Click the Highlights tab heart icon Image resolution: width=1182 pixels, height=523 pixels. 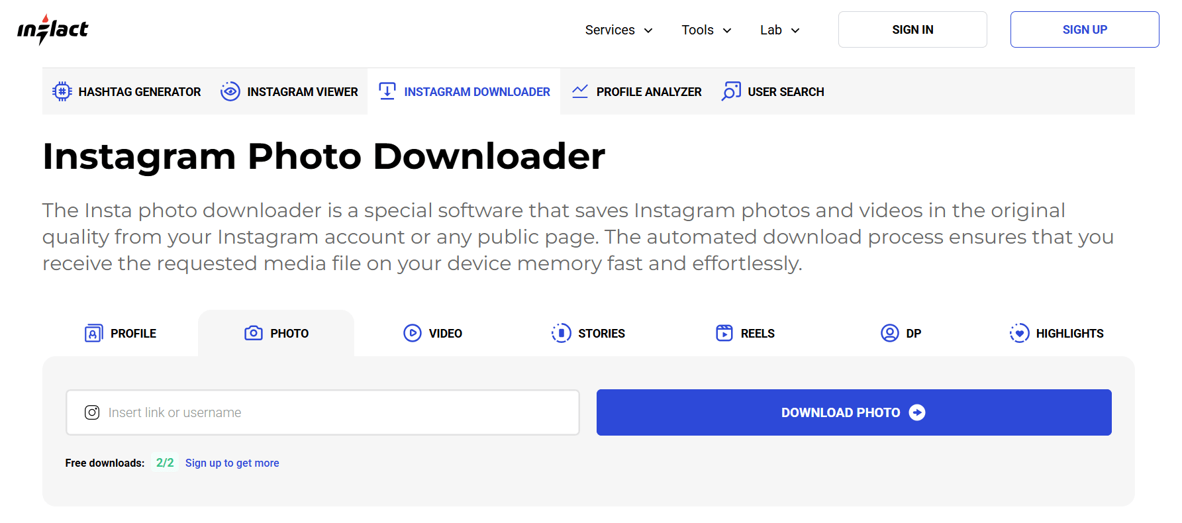1020,333
